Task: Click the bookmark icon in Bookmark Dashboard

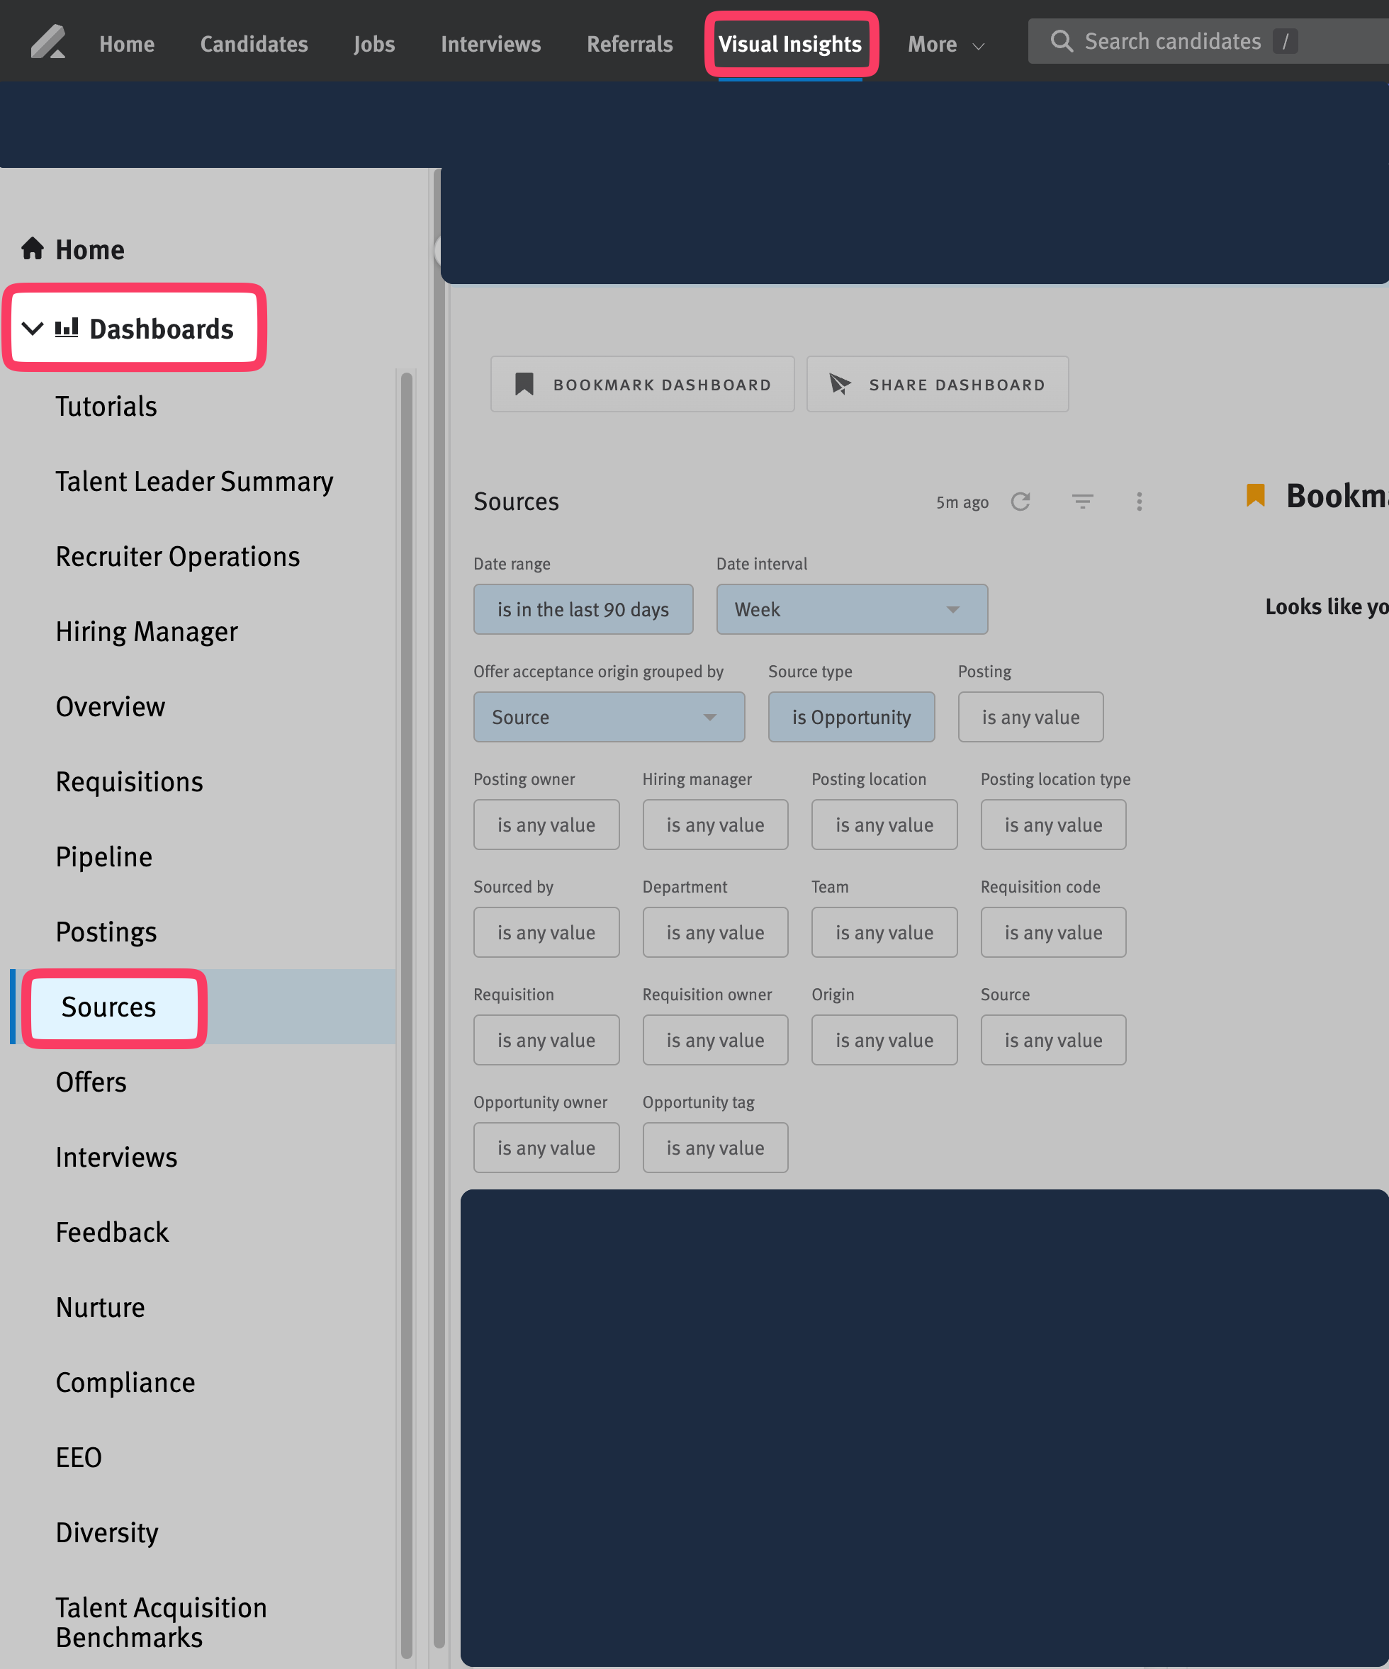Action: click(524, 385)
